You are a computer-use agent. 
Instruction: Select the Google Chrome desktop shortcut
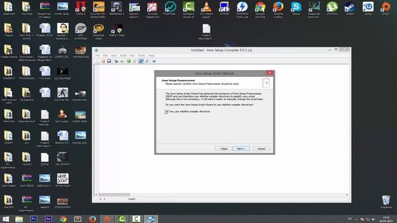click(261, 10)
